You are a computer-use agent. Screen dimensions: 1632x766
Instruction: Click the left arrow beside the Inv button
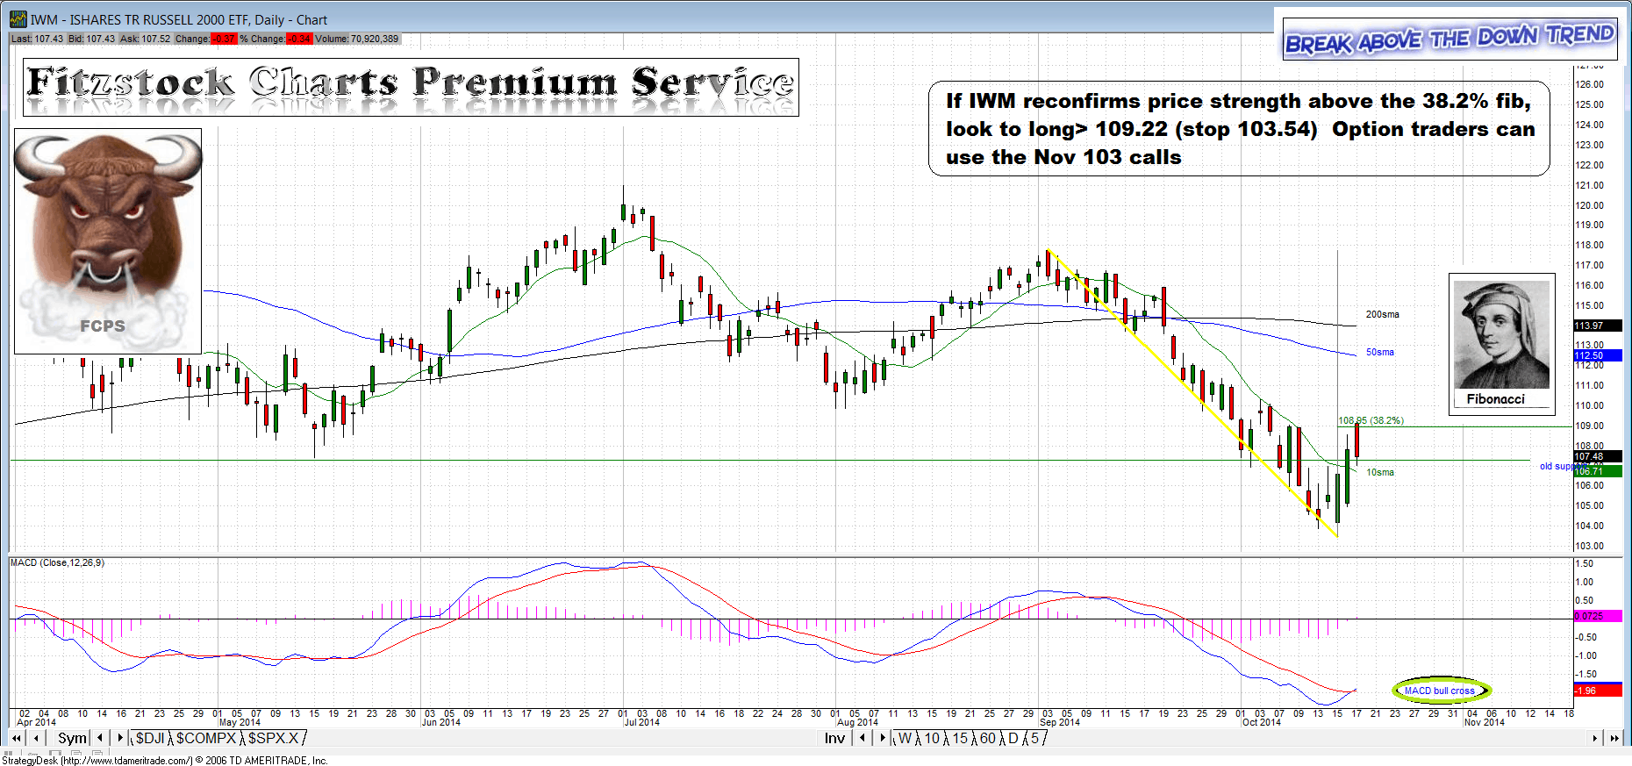[x=863, y=739]
